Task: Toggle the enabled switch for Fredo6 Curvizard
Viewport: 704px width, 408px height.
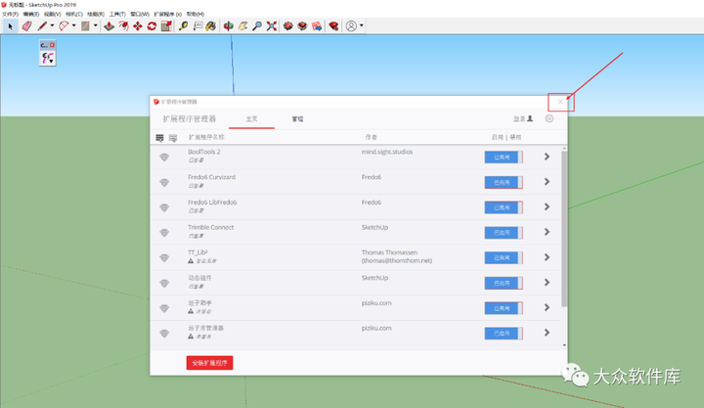Action: [504, 182]
